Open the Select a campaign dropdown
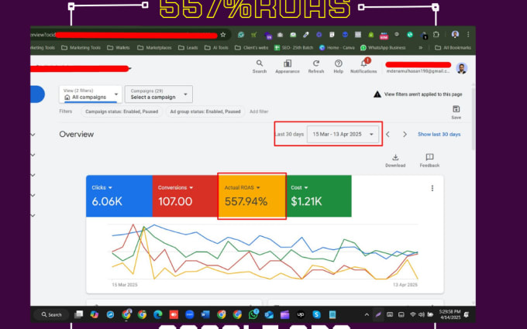This screenshot has width=527, height=329. point(159,94)
